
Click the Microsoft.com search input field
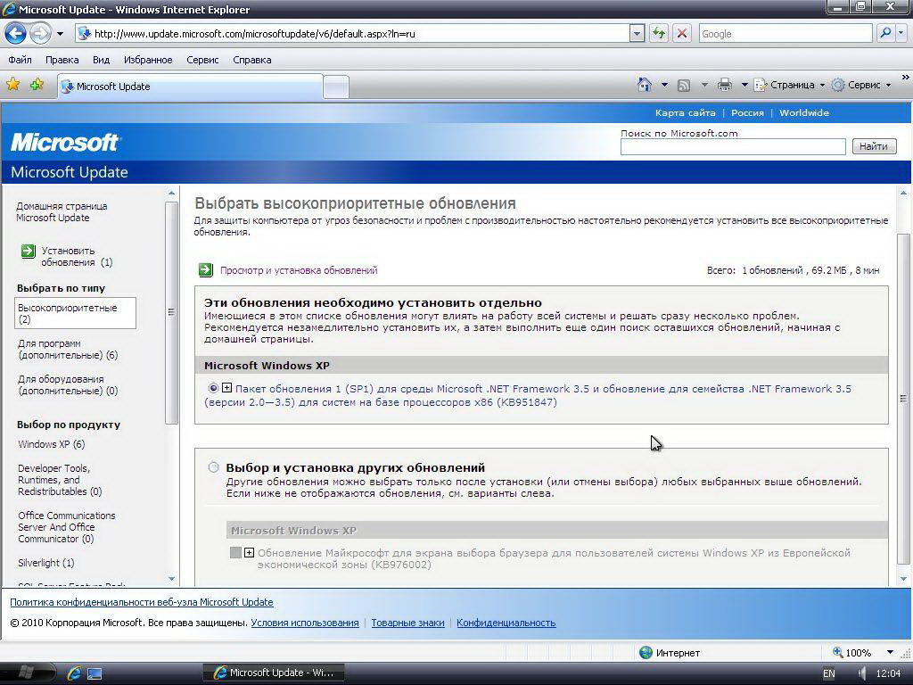coord(733,147)
